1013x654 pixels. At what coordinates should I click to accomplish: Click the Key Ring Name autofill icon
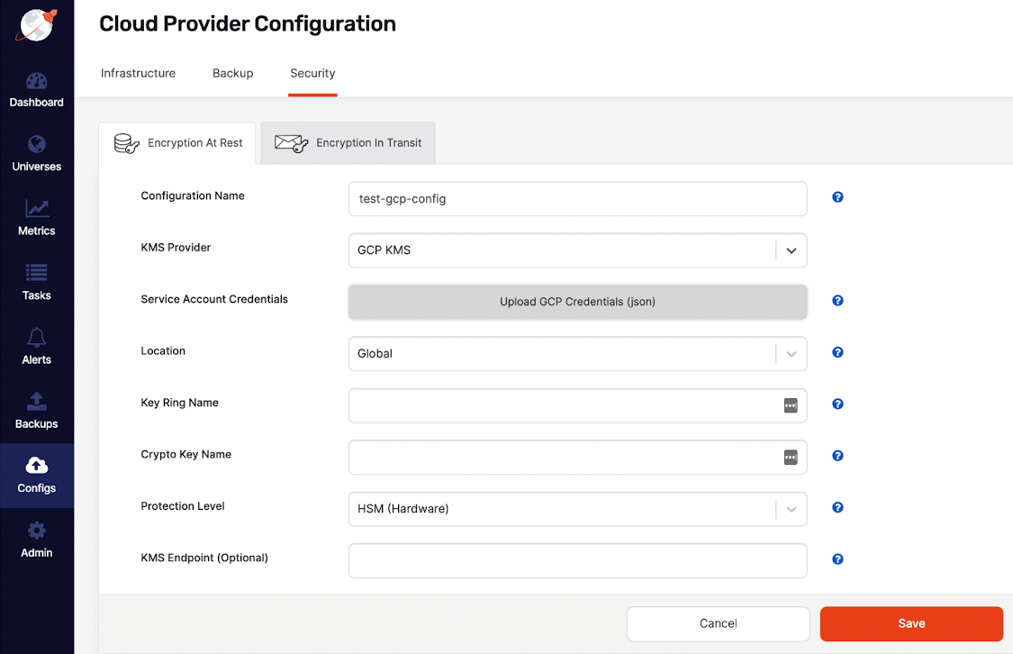pos(790,406)
